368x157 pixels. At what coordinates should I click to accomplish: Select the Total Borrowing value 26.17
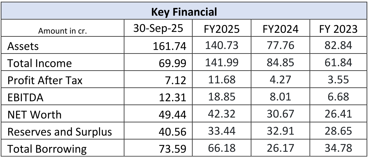[280, 148]
